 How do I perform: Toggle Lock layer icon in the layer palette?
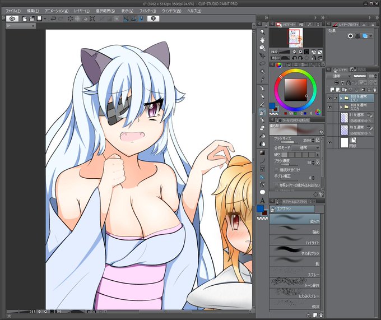pos(348,82)
